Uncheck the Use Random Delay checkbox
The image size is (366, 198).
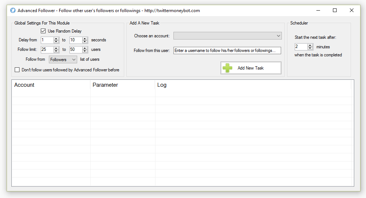43,31
